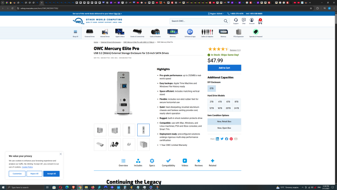The width and height of the screenshot is (337, 190).
Task: Click Sign Up link in top banner
Action: click(x=117, y=13)
